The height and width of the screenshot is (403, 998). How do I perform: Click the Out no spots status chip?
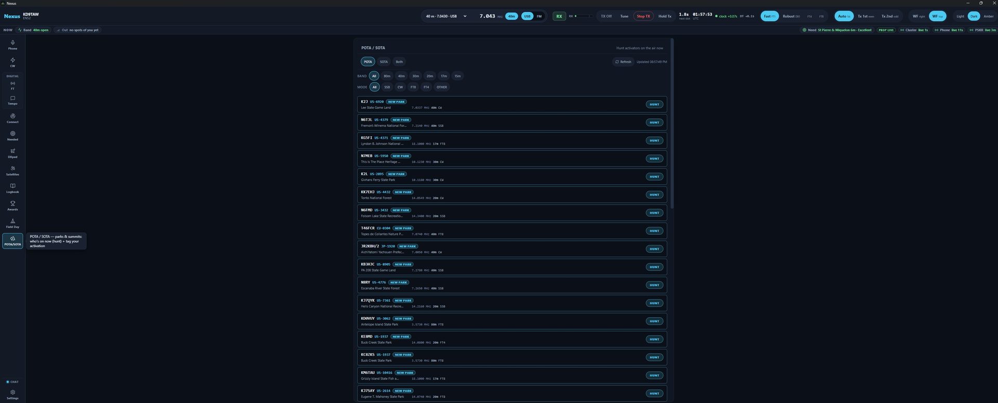tap(77, 30)
